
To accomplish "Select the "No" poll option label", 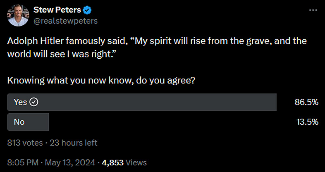I will [x=19, y=122].
